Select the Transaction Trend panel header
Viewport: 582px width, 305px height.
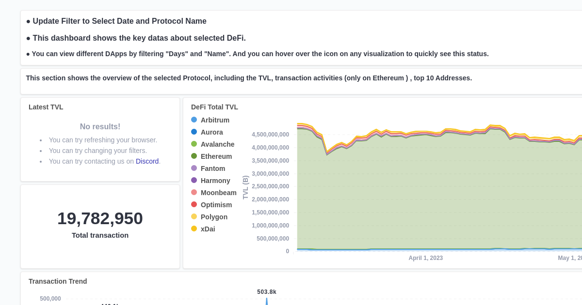58,281
